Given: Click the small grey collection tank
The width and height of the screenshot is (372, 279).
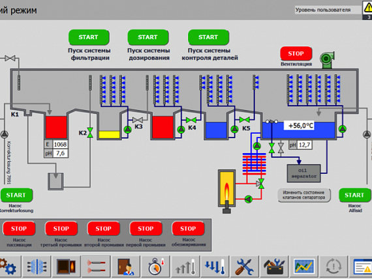Looking at the screenshot, I should (x=55, y=181).
